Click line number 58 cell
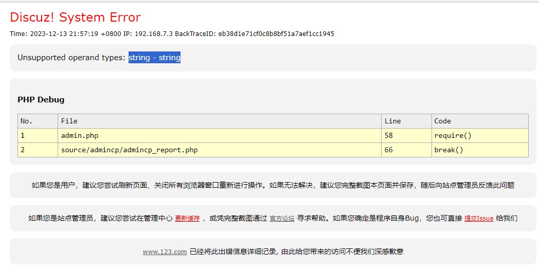Screen dimensions: 539x270 (x=389, y=136)
